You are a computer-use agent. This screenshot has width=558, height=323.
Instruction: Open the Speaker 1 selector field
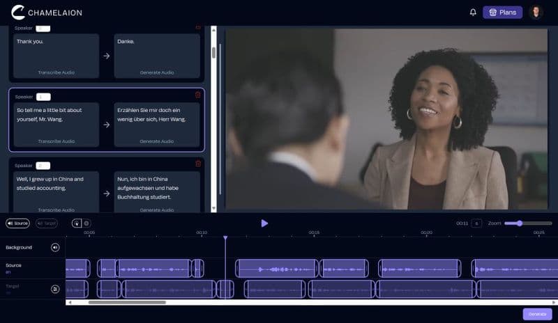click(43, 97)
